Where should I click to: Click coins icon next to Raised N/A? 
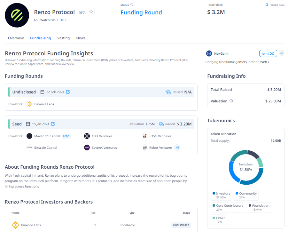tap(168, 92)
